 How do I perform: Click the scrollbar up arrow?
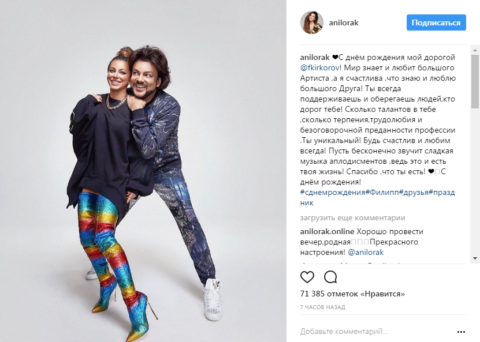click(475, 50)
